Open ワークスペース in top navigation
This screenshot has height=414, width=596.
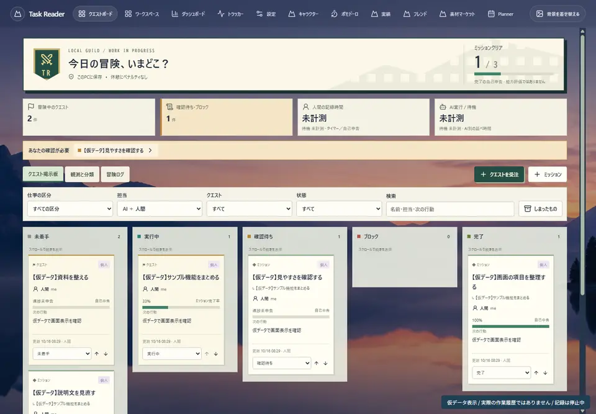coord(142,14)
